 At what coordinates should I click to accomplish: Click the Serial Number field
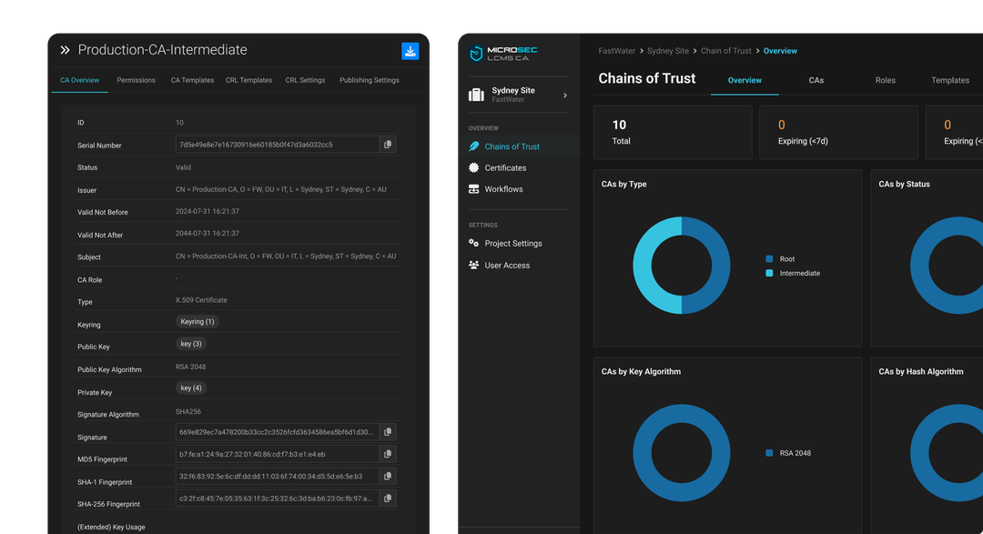pyautogui.click(x=277, y=145)
